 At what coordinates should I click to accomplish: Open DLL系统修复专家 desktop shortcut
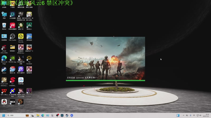12,93
